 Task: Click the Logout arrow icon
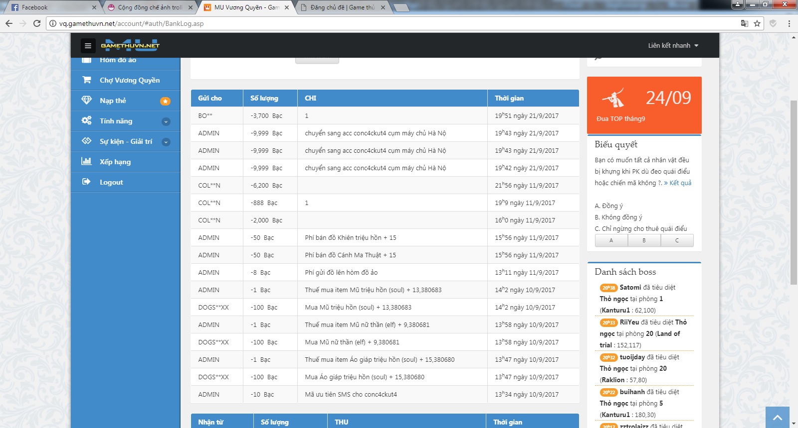pyautogui.click(x=87, y=182)
